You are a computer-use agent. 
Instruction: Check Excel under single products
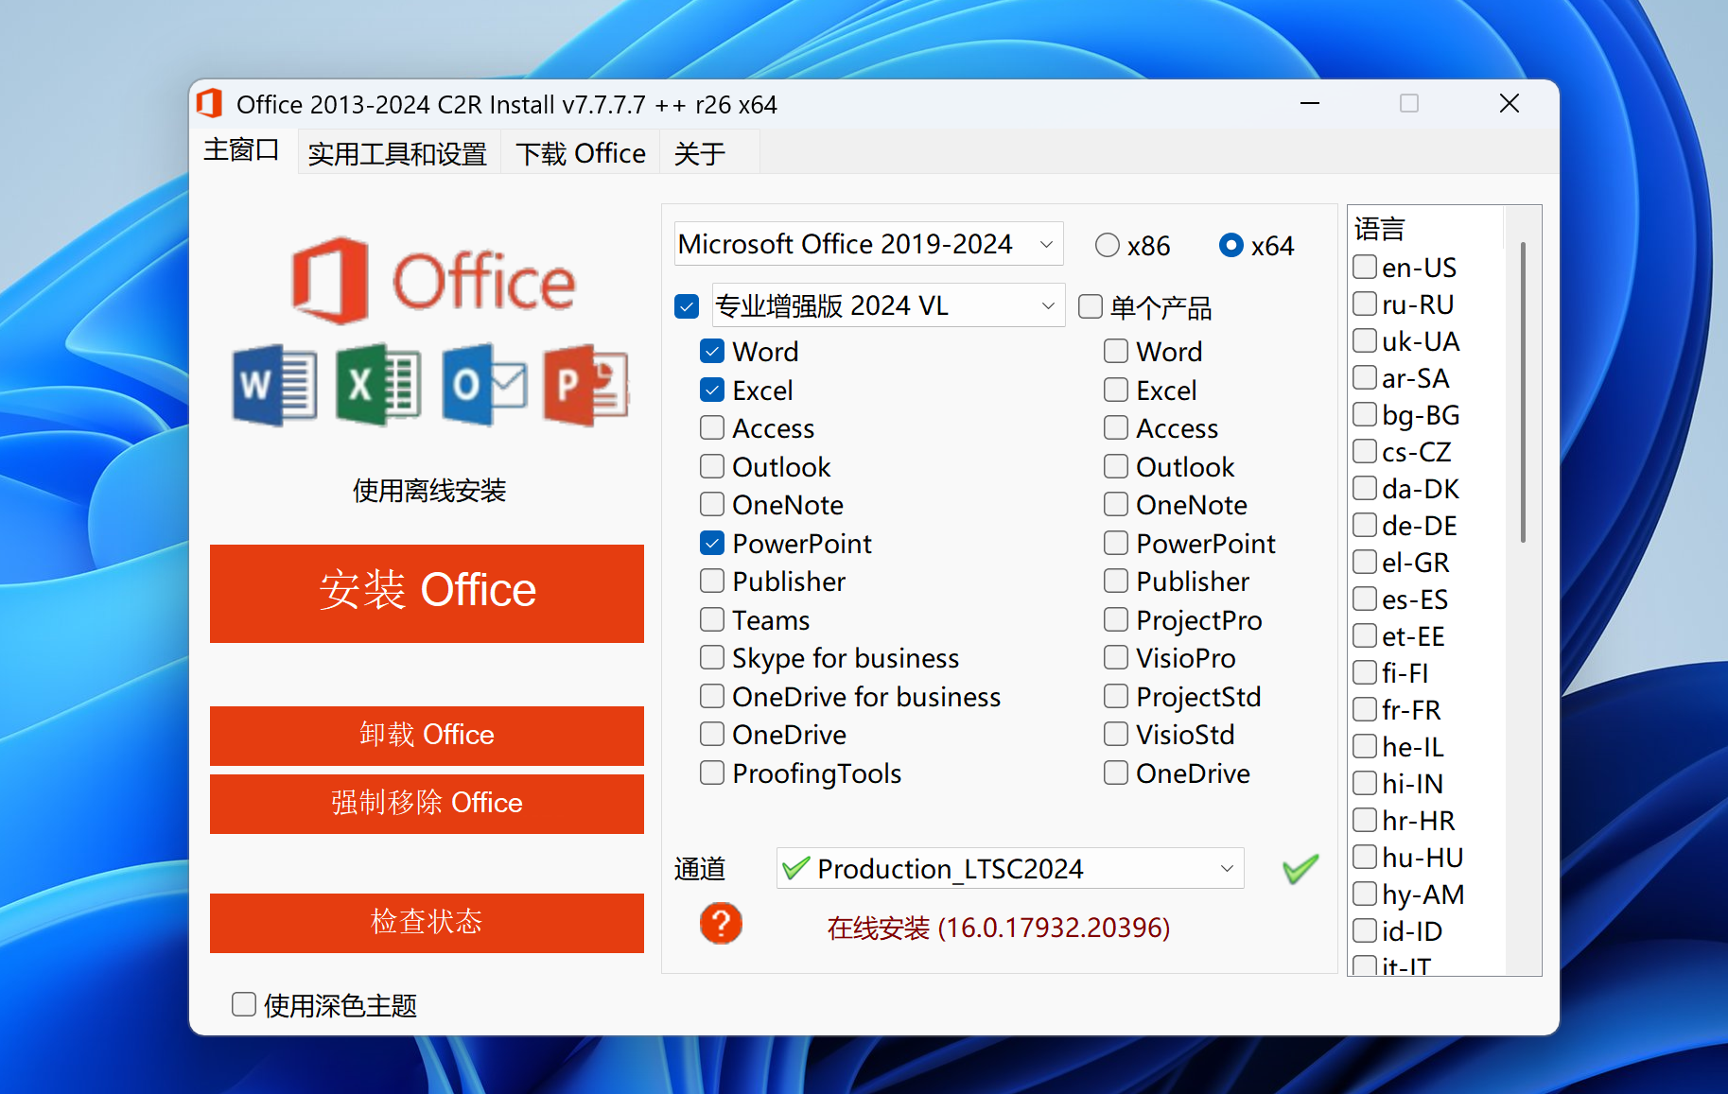pos(1116,390)
